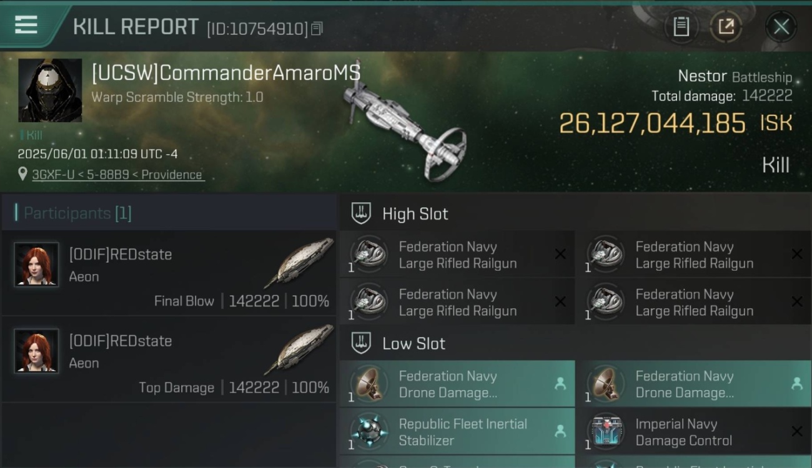Click the share kill report icon
Screen dimensions: 812x468
(726, 26)
